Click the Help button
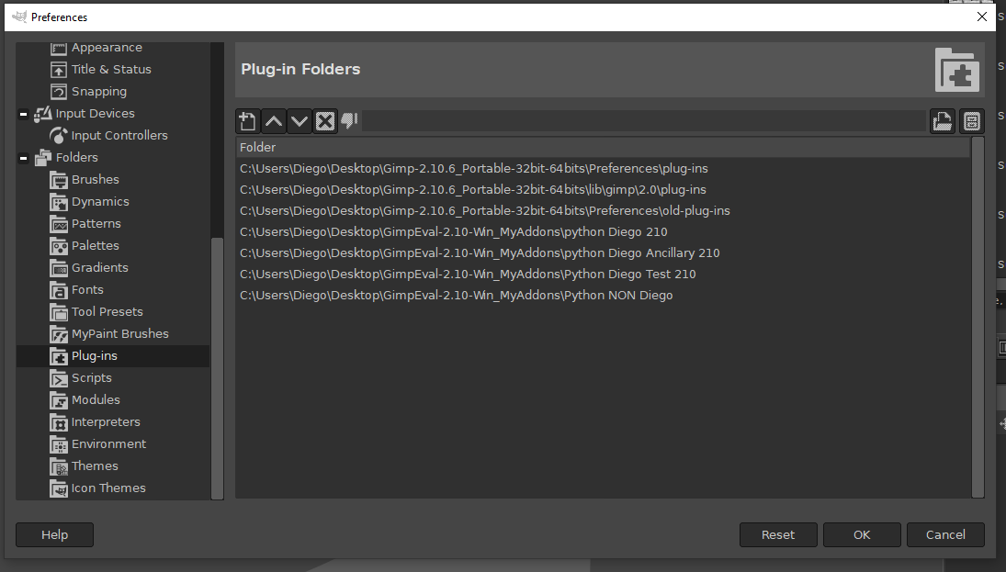The width and height of the screenshot is (1006, 572). (54, 534)
